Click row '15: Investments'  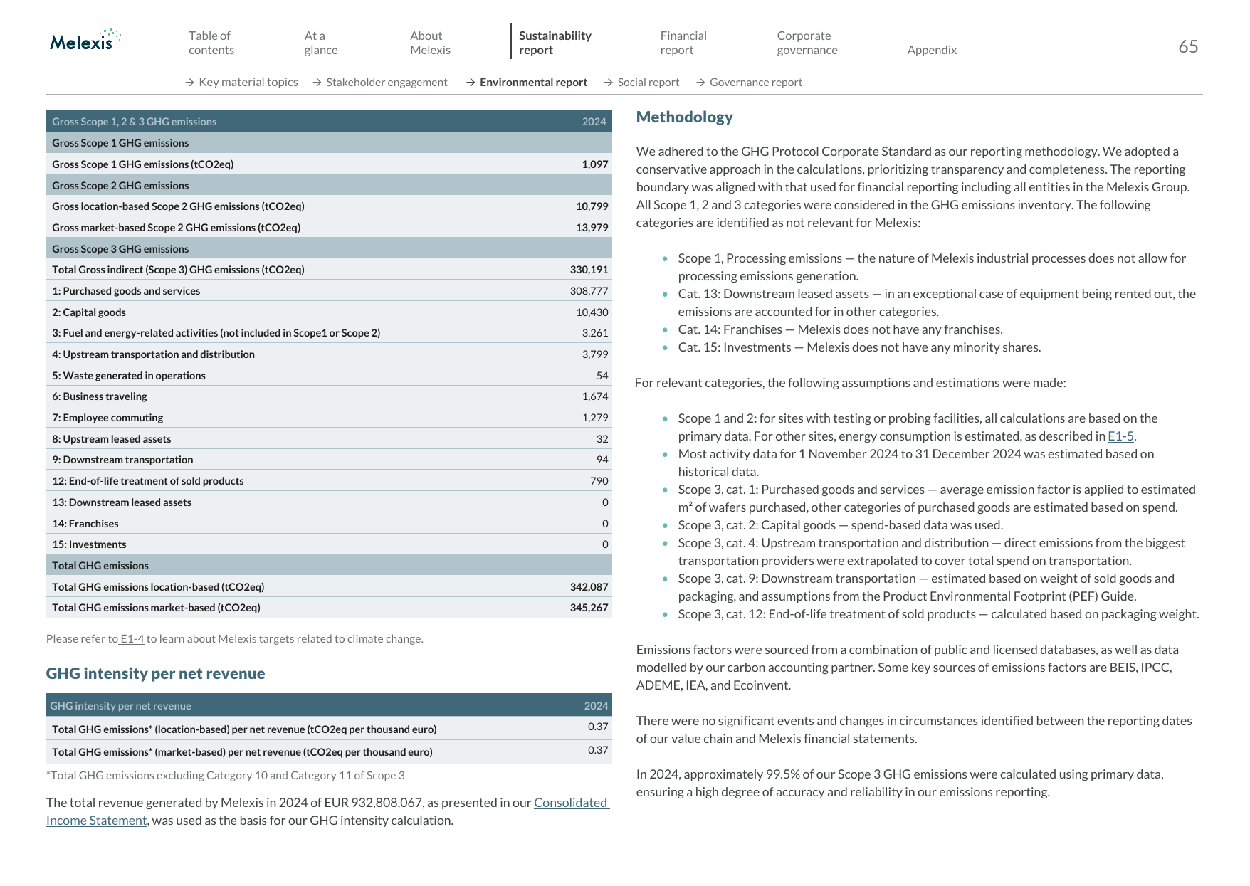tap(329, 544)
